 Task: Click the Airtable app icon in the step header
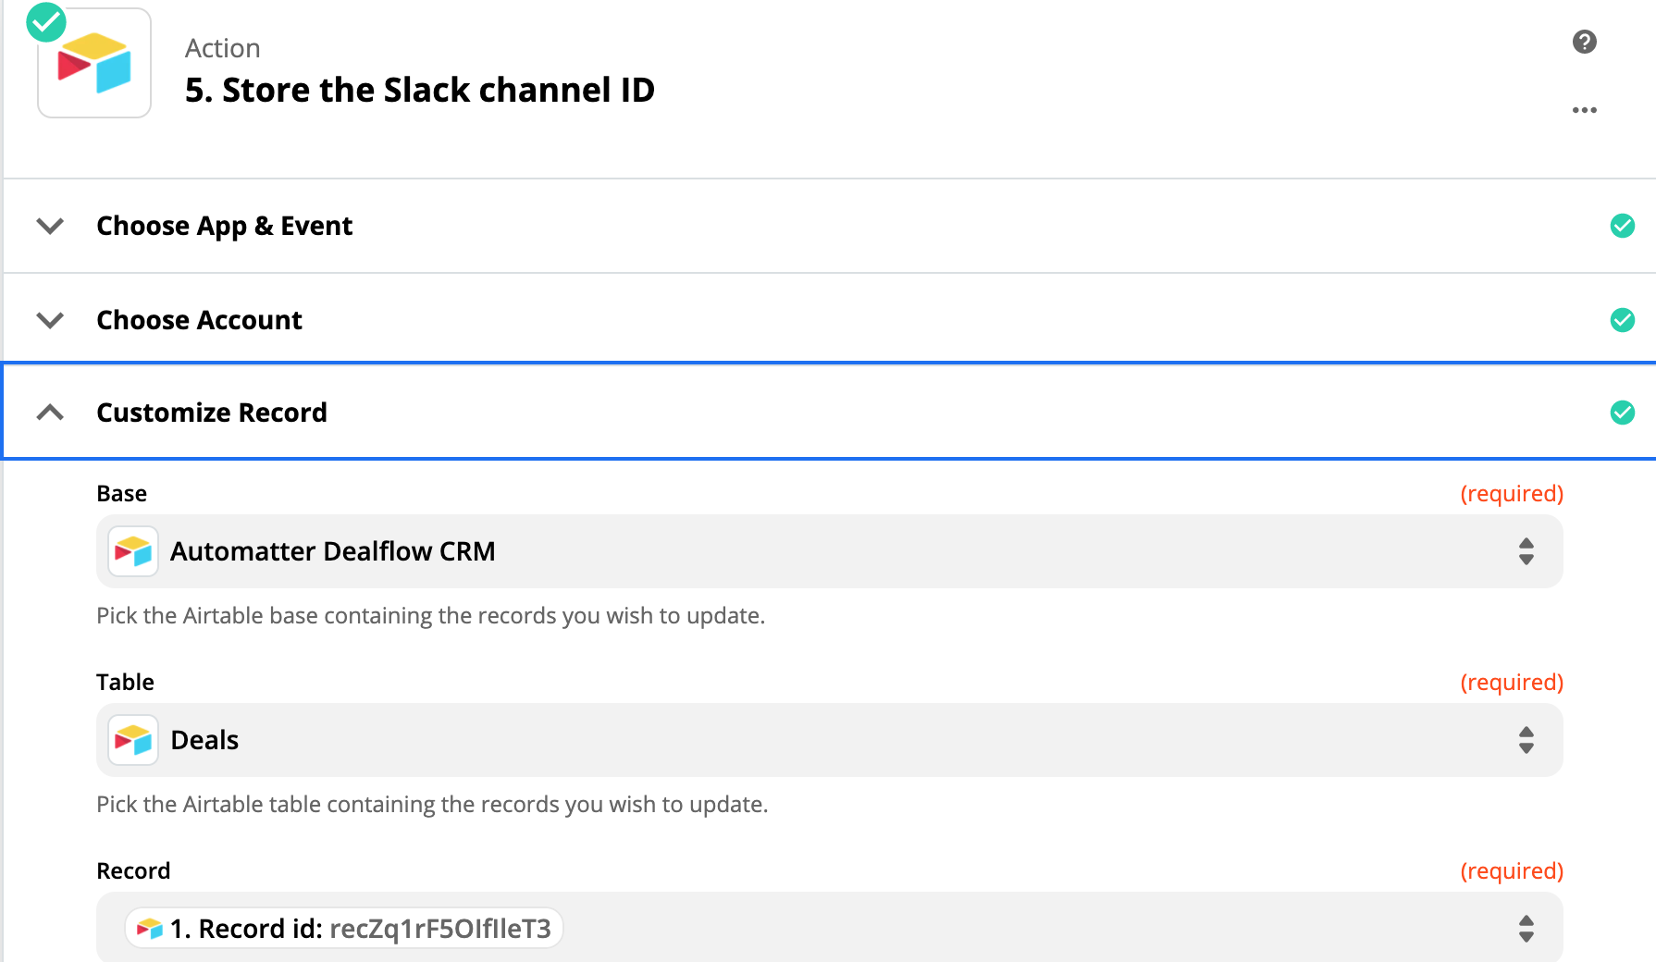(94, 63)
